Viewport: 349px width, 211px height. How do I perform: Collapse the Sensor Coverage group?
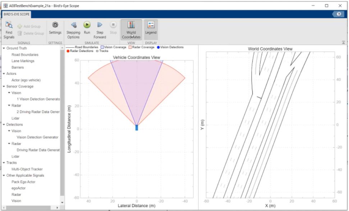tap(4, 86)
